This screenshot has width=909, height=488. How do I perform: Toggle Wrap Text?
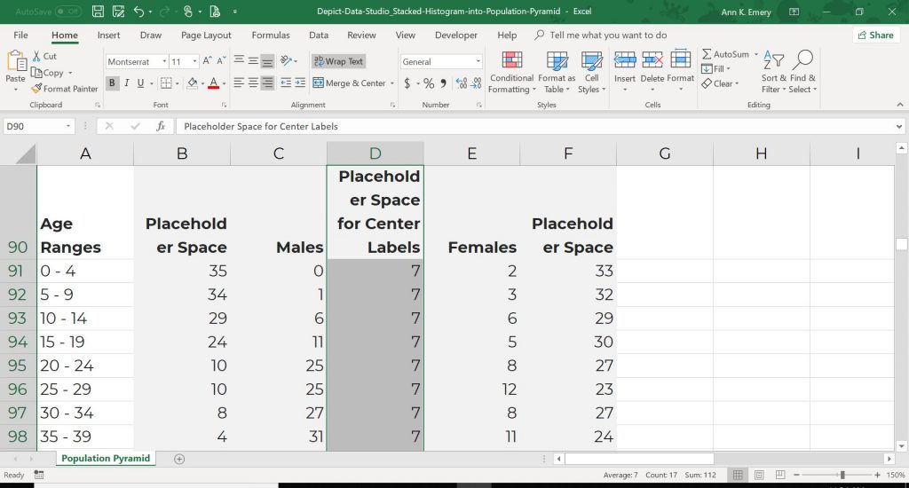coord(338,61)
